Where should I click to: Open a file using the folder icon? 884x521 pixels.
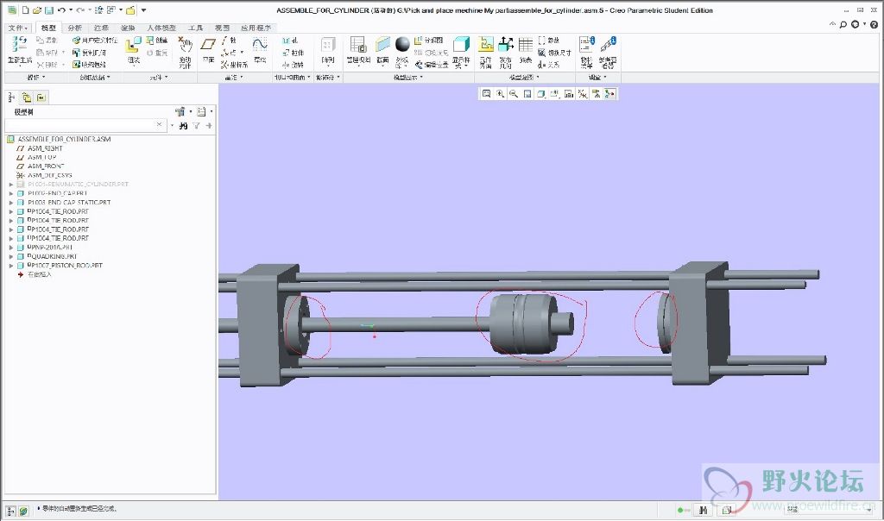pos(37,10)
